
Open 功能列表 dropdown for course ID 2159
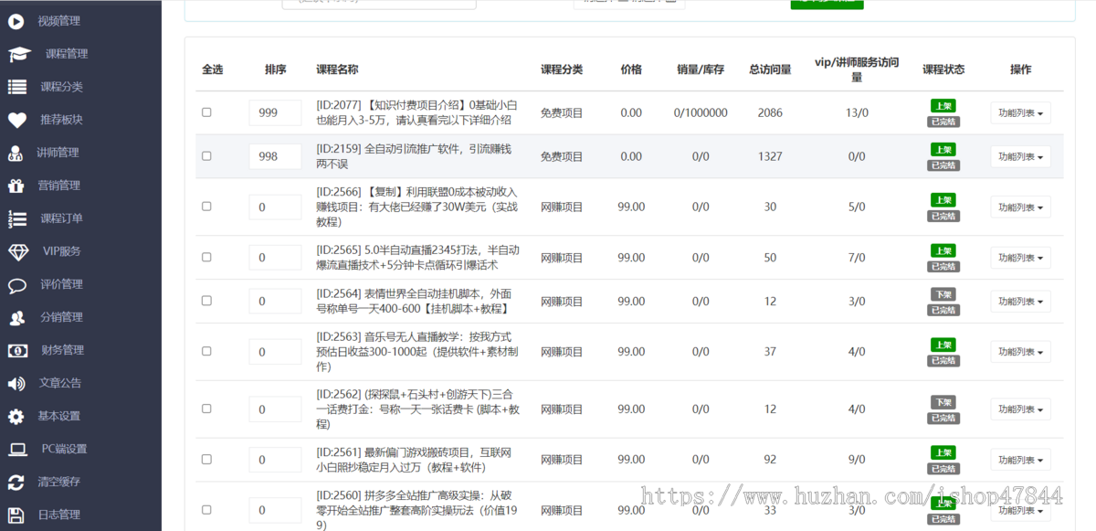point(1020,156)
